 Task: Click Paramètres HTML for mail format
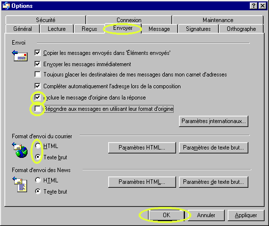[142, 148]
